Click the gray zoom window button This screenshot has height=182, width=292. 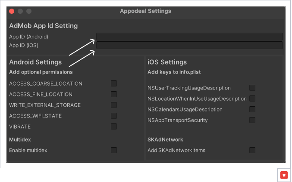pos(29,11)
